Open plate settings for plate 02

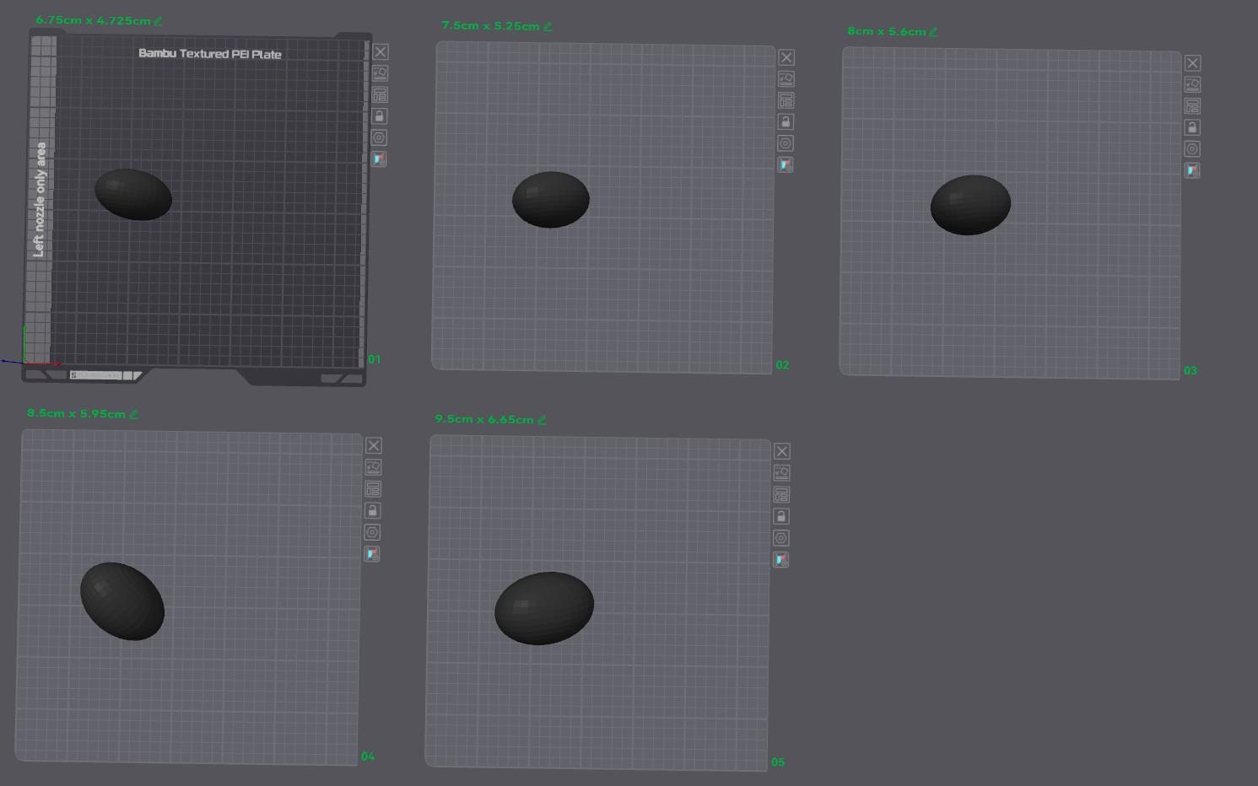(x=786, y=143)
